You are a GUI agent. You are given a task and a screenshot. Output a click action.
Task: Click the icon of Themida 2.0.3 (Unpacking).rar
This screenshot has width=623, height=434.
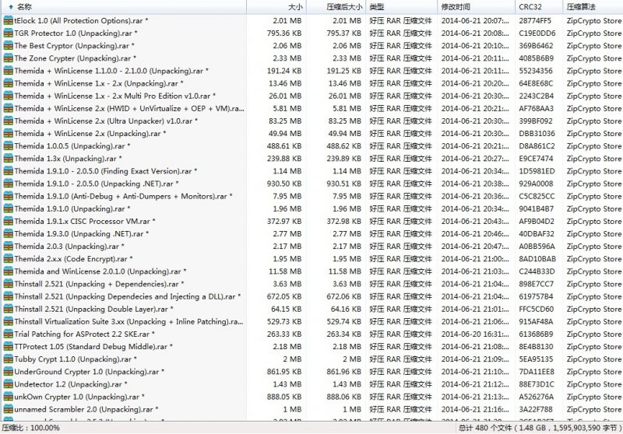point(8,247)
